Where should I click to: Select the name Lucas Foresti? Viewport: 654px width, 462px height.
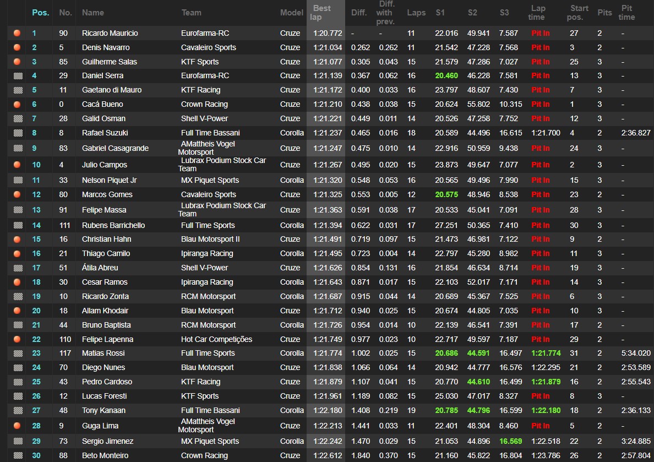tap(104, 396)
